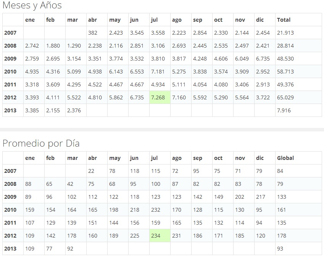Click the Global column header
Viewport: 324px width, 257px height.
point(285,158)
